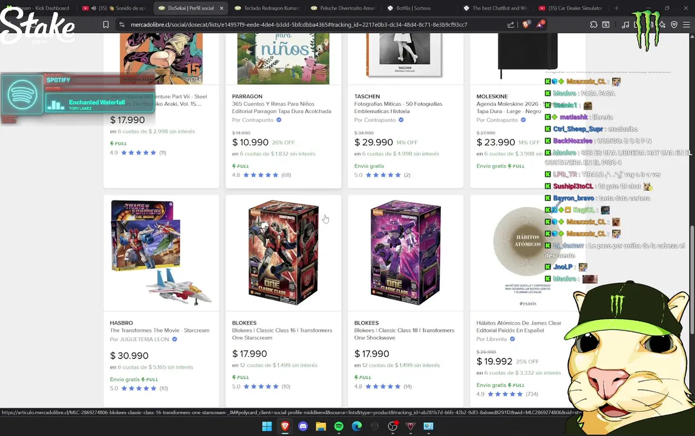
Task: Click verified badge next to JUGUETERIA LEON
Action: click(x=175, y=339)
